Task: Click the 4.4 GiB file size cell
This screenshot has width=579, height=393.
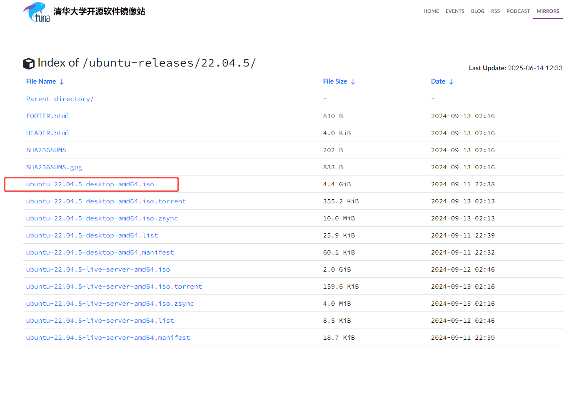Action: coord(337,184)
